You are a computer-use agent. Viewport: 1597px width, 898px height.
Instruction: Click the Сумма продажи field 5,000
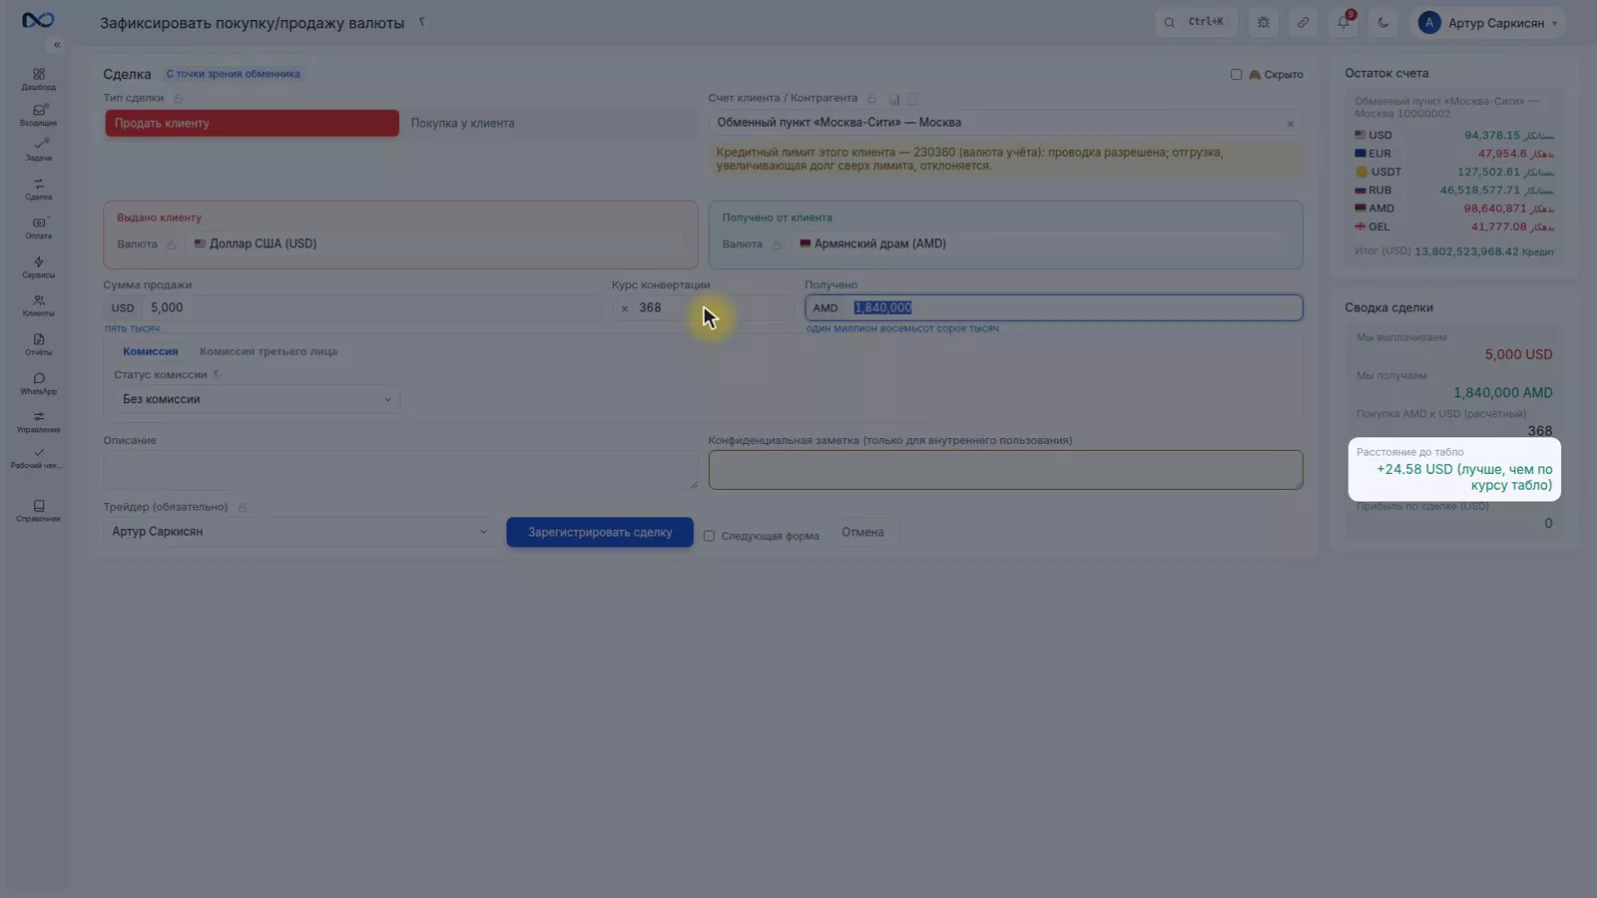point(371,307)
